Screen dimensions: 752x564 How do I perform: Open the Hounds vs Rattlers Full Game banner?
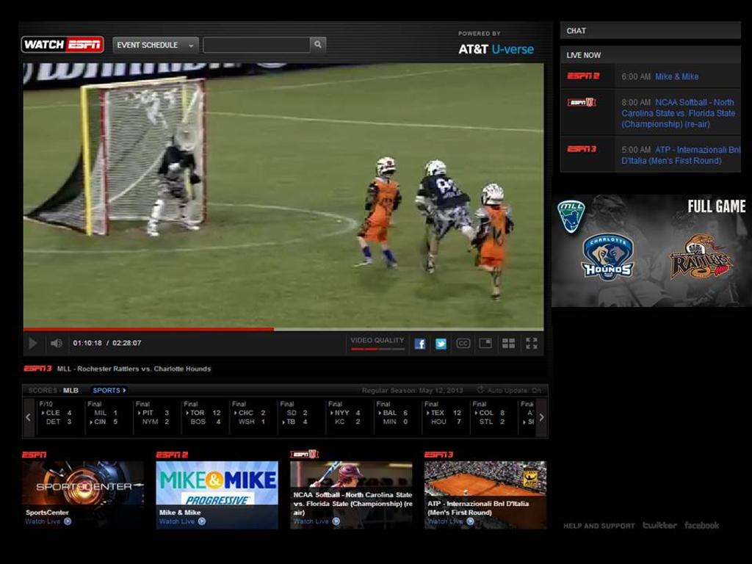[x=651, y=250]
